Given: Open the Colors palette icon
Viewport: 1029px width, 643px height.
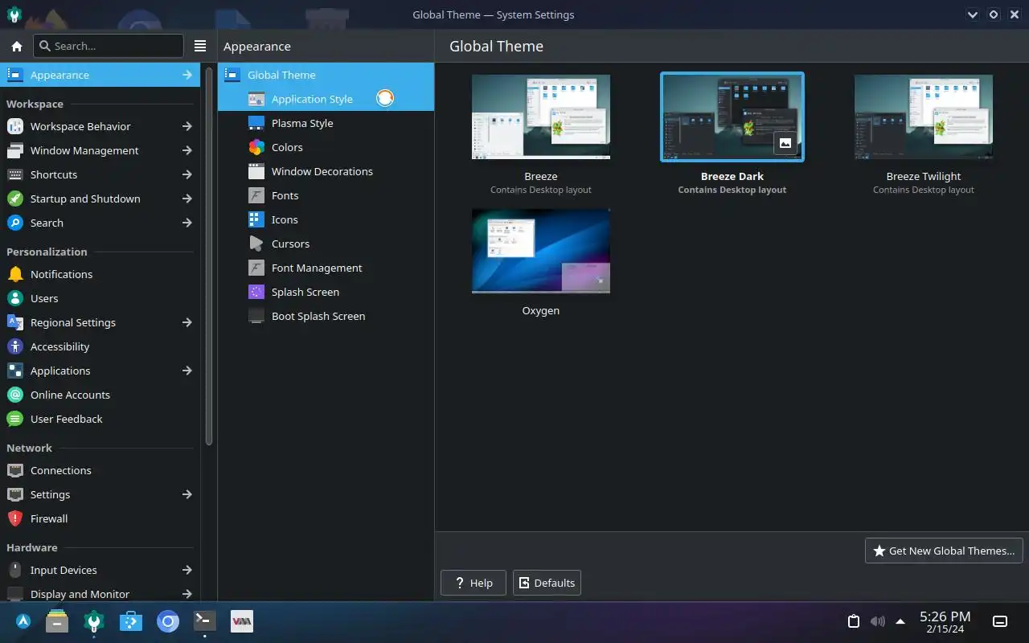Looking at the screenshot, I should tap(256, 147).
